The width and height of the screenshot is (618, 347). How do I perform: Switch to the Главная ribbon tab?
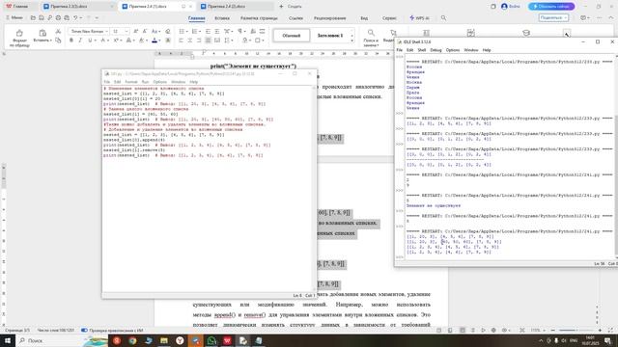click(x=196, y=18)
